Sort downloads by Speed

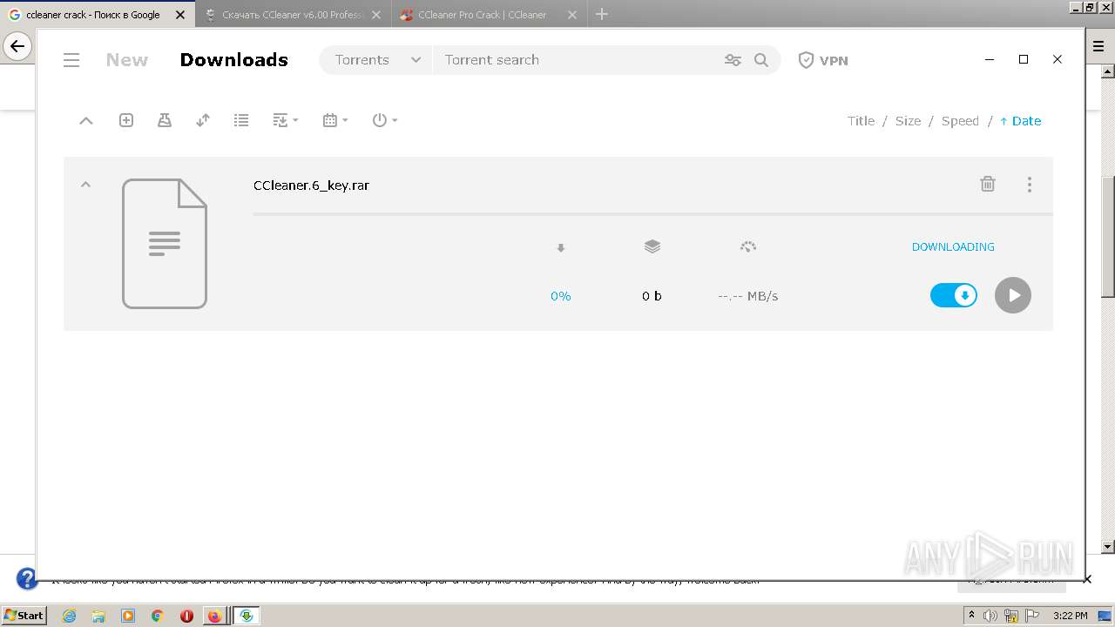(x=960, y=121)
